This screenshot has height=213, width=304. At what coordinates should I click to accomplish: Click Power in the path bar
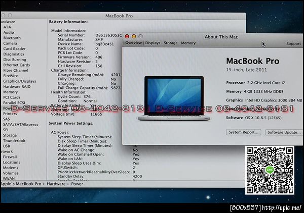tap(77, 184)
